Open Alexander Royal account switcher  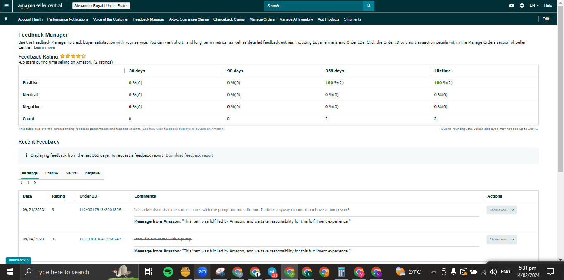click(x=101, y=6)
